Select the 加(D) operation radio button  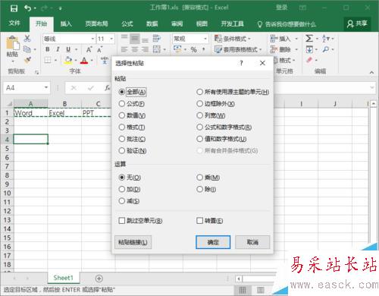(x=122, y=189)
